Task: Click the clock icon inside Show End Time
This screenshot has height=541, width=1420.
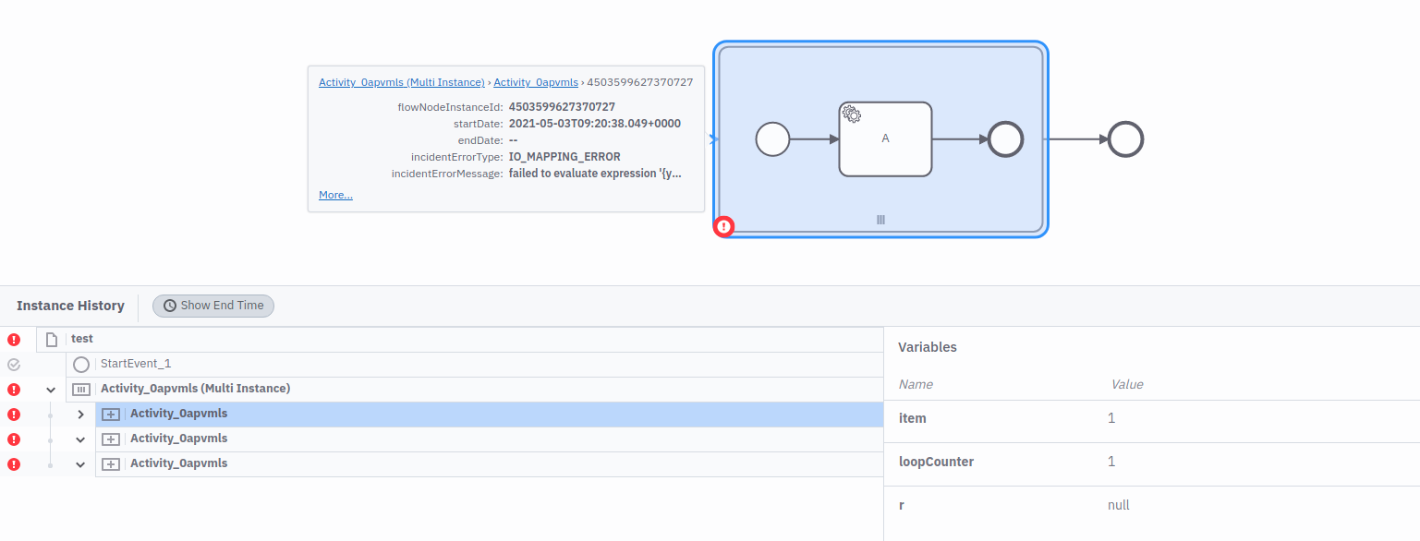Action: coord(168,306)
